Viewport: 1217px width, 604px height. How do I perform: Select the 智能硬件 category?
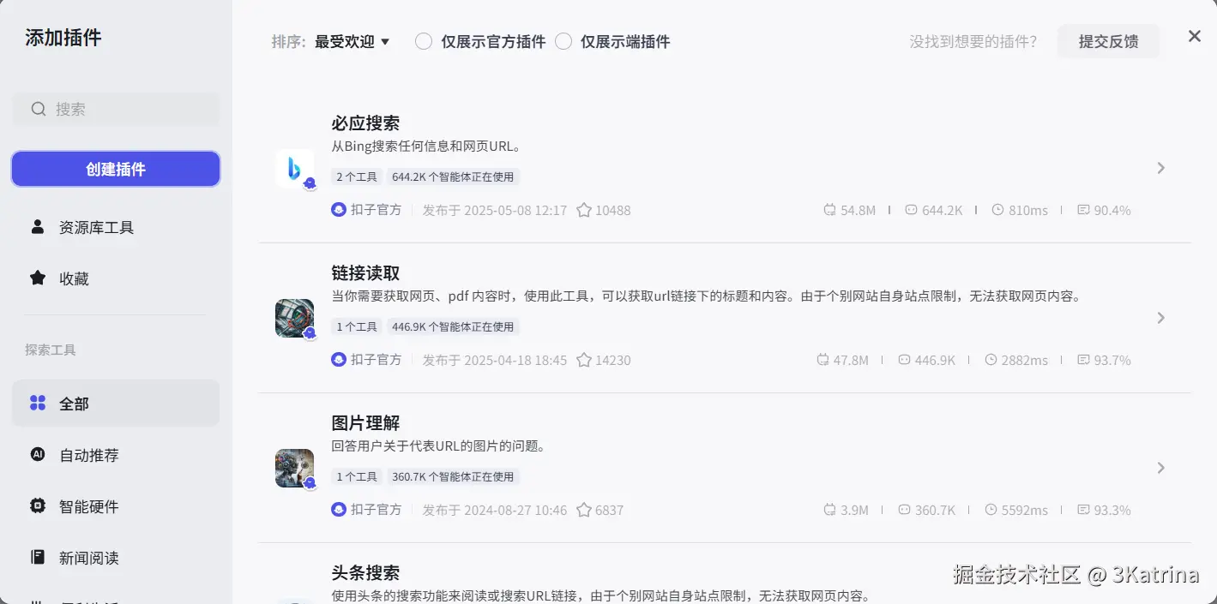[x=116, y=506]
